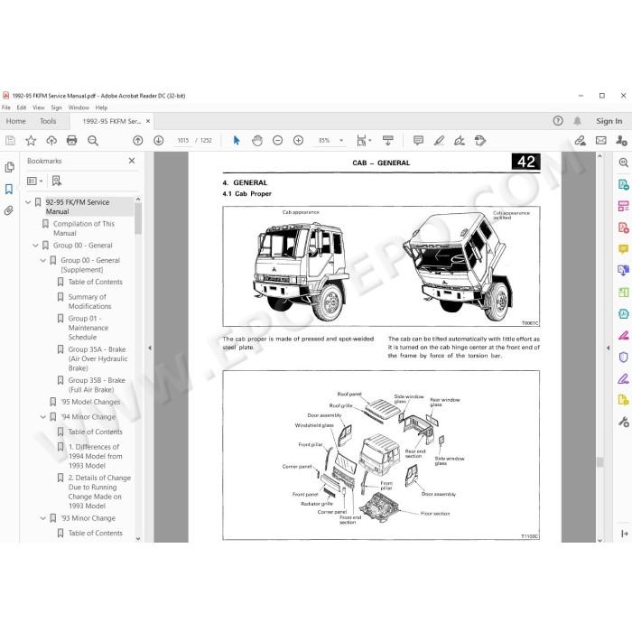Open notifications bell icon

(577, 121)
